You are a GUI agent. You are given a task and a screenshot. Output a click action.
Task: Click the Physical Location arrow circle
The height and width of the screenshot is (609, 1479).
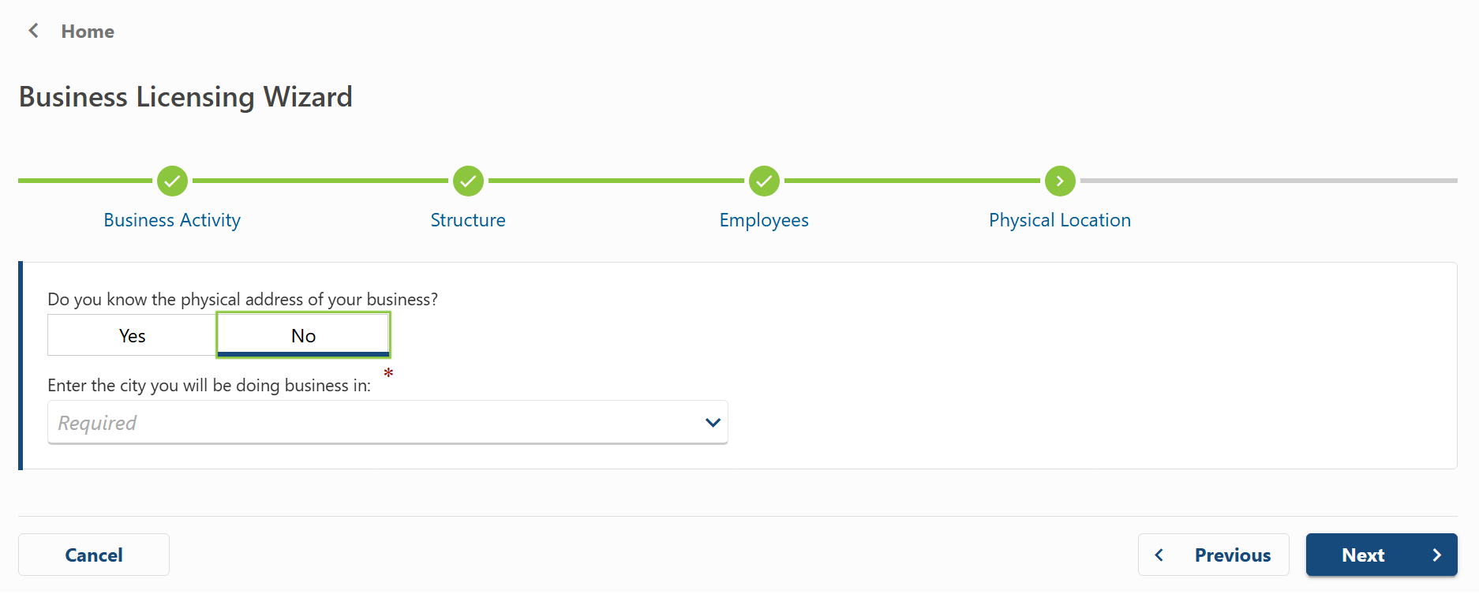click(x=1060, y=181)
